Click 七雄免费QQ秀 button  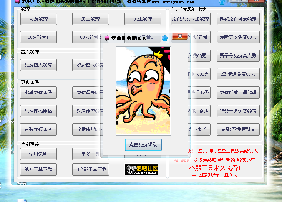(x=38, y=93)
